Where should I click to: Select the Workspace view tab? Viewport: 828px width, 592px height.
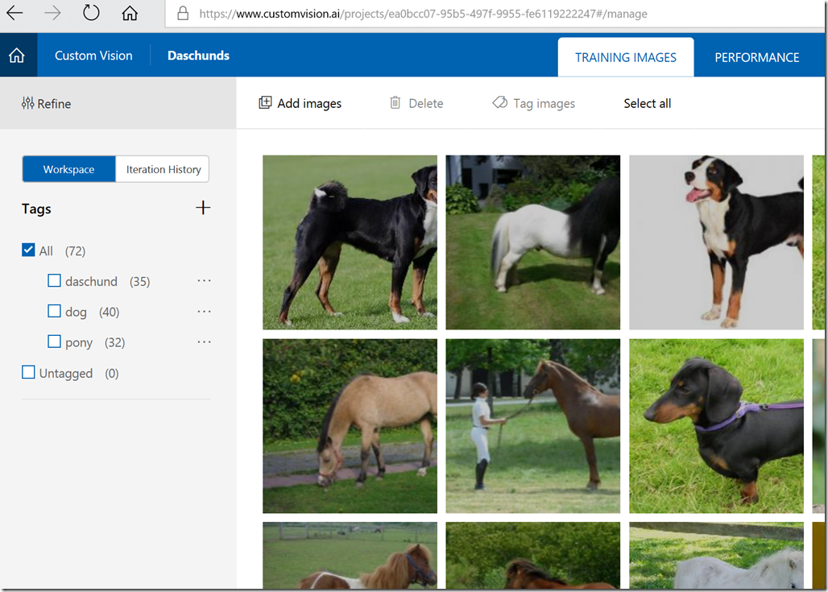[x=68, y=169]
